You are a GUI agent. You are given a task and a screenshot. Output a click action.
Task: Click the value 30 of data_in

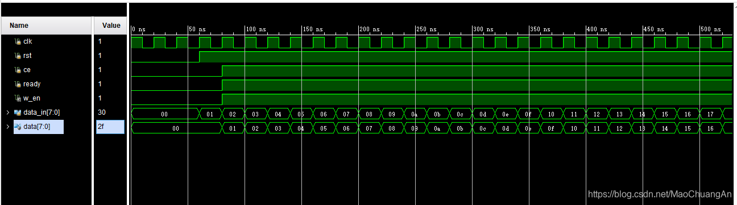(102, 112)
